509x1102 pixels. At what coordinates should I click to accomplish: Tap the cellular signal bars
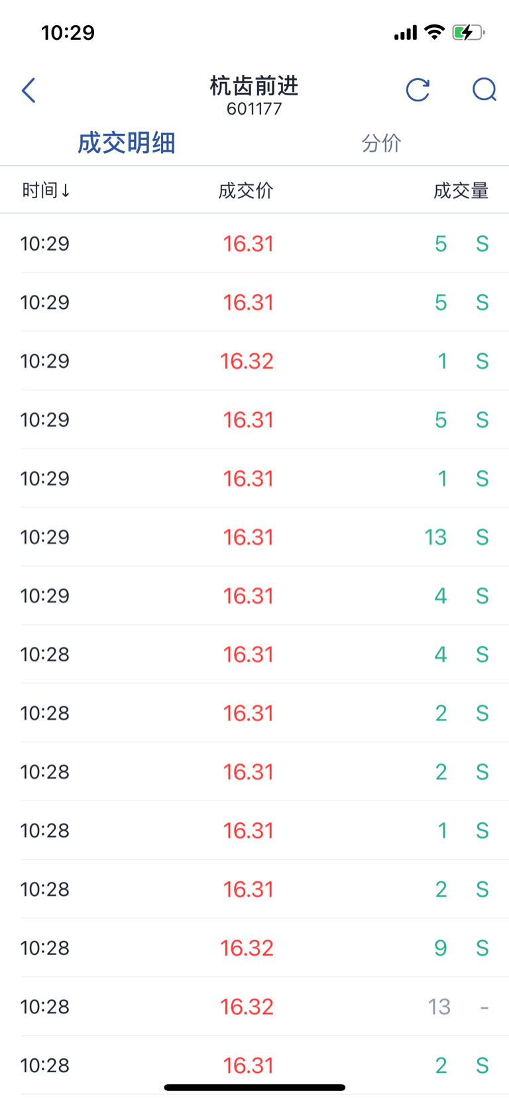click(x=405, y=32)
